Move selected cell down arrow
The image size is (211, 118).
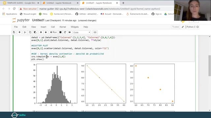(46, 32)
